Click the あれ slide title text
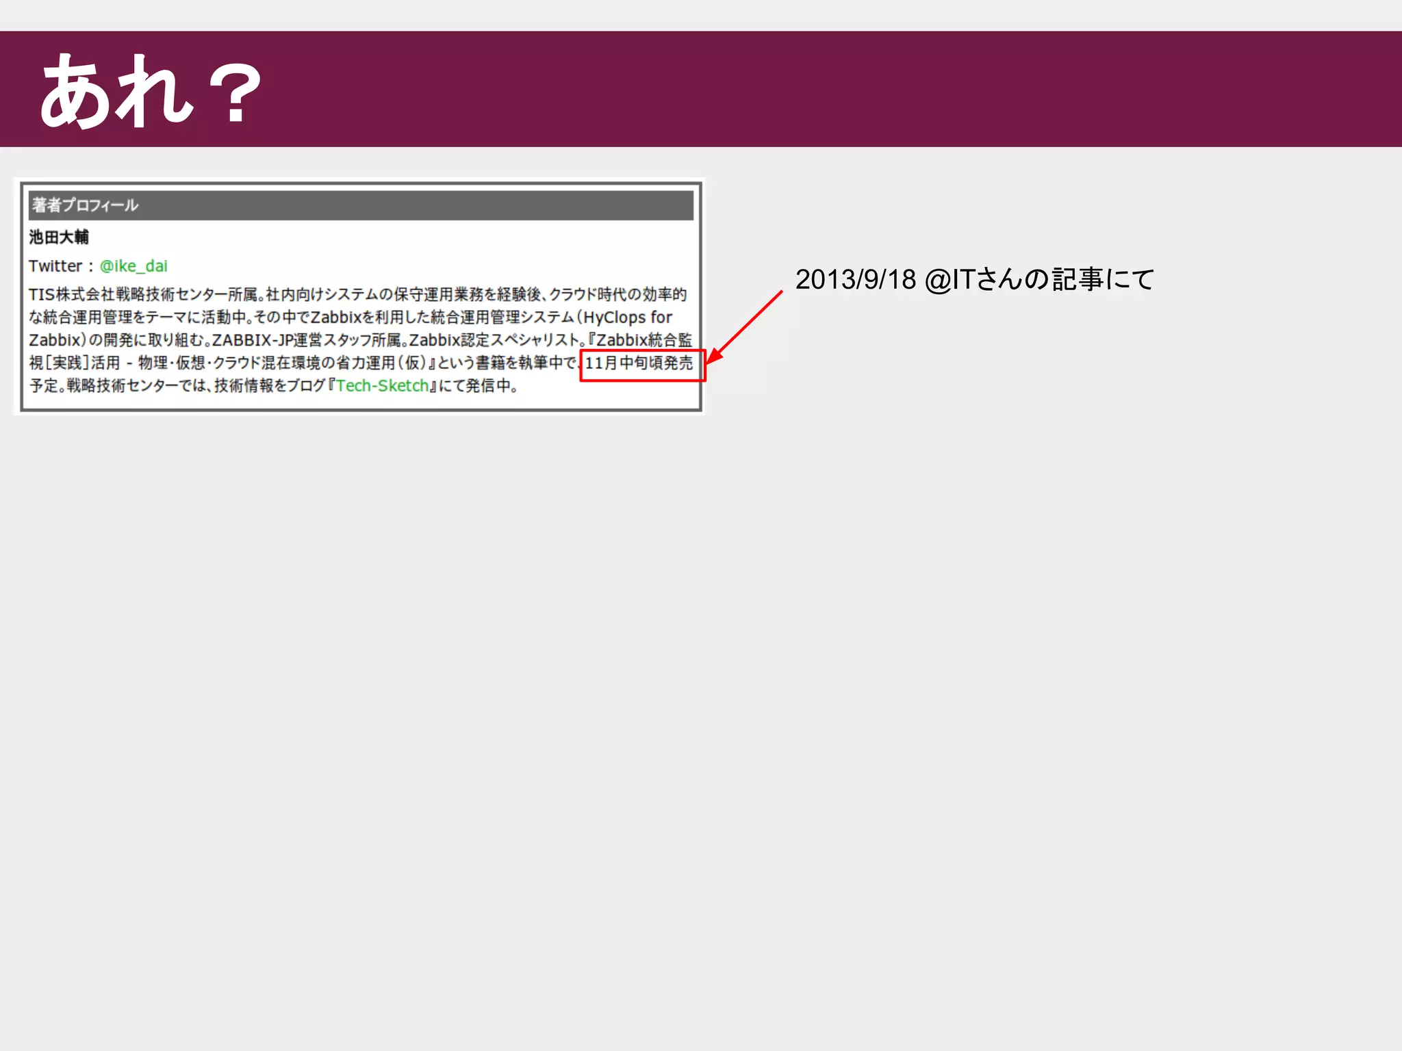This screenshot has width=1402, height=1051. 116,90
